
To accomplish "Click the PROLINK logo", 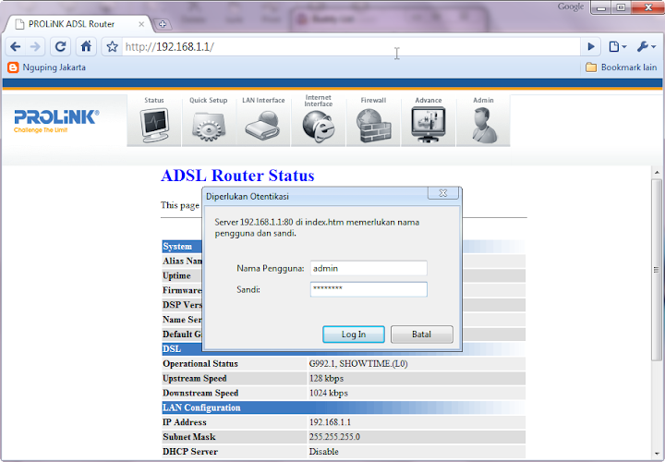I will coord(56,121).
